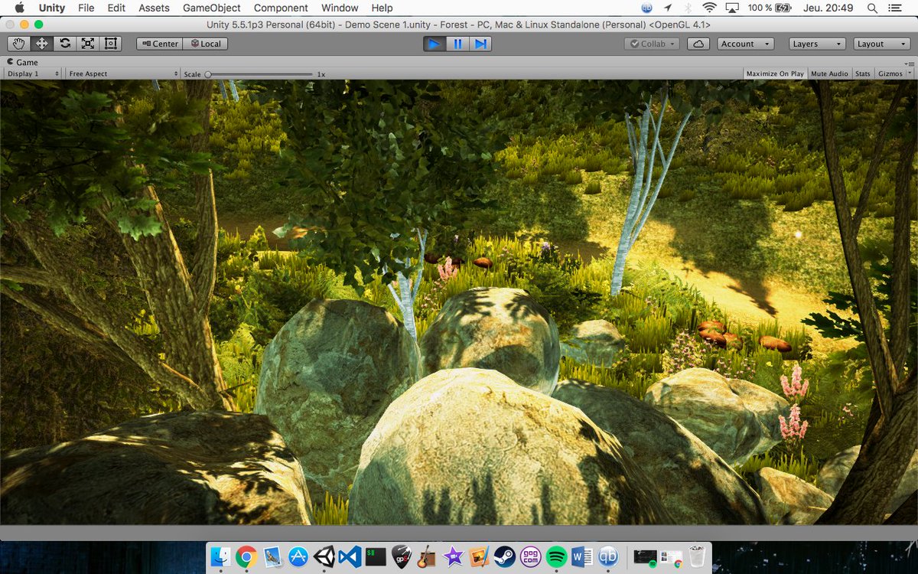
Task: Switch to the Game tab
Action: (23, 62)
